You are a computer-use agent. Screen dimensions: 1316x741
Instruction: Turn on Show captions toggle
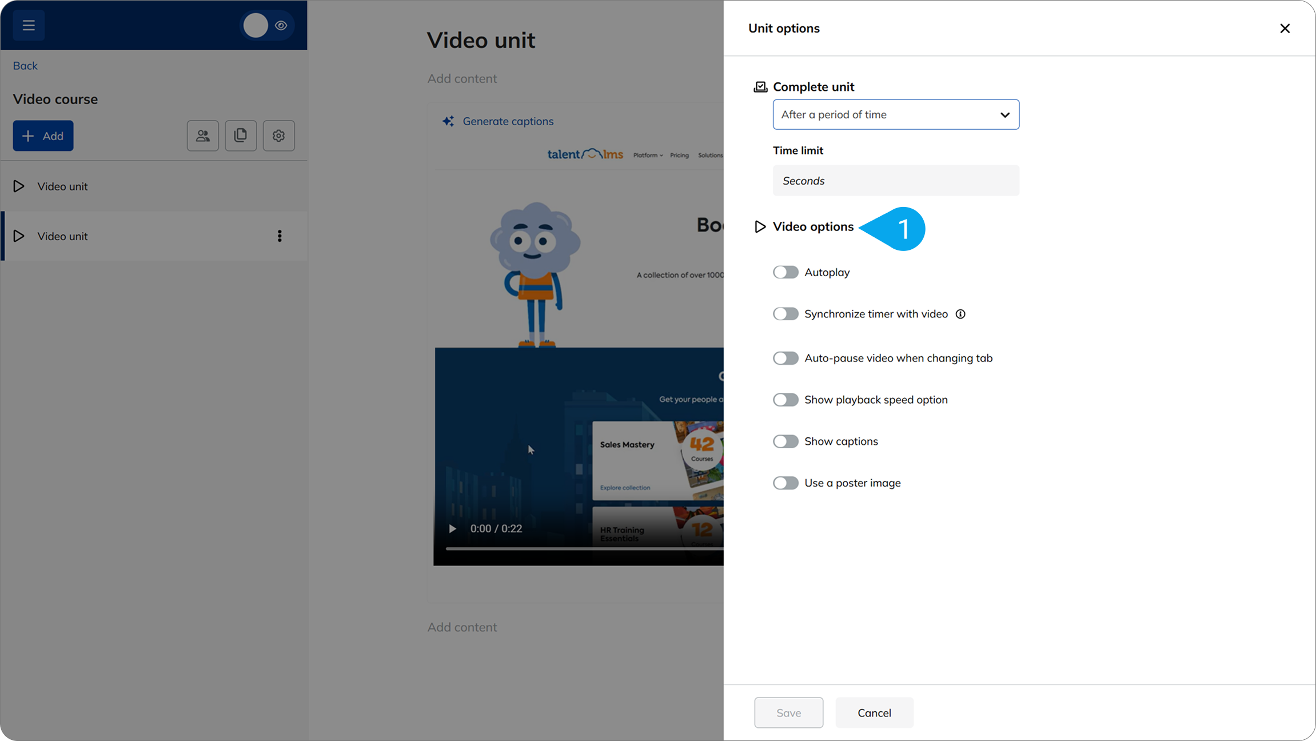click(785, 441)
